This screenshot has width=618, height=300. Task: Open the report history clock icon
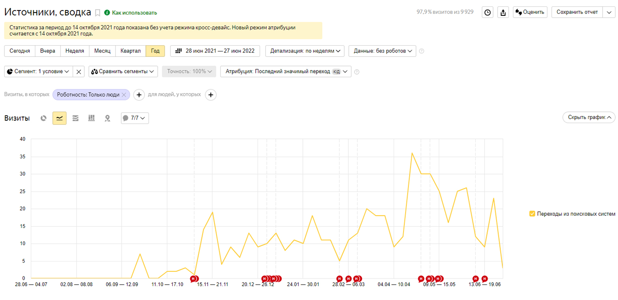(487, 12)
